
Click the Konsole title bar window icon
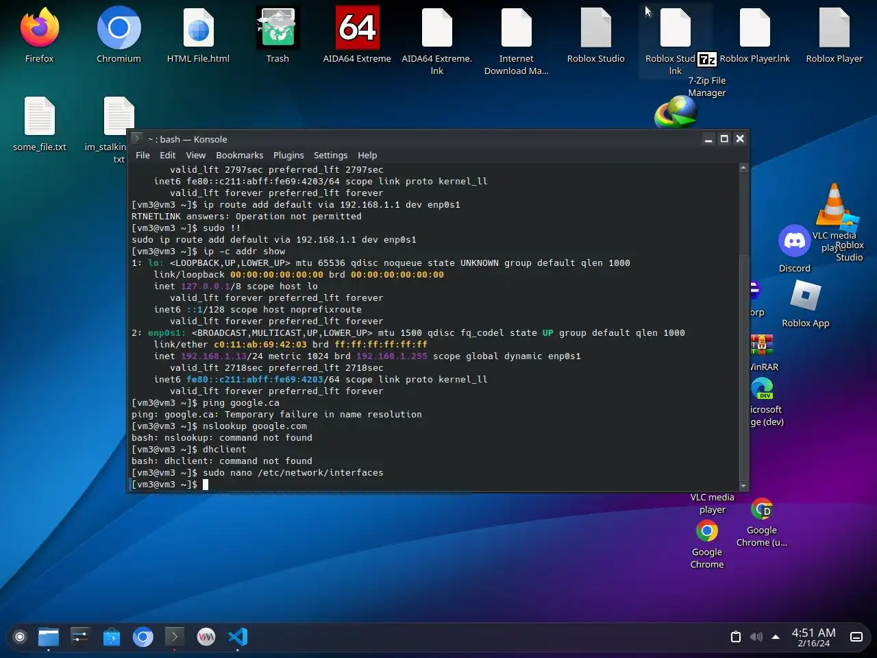pos(137,138)
